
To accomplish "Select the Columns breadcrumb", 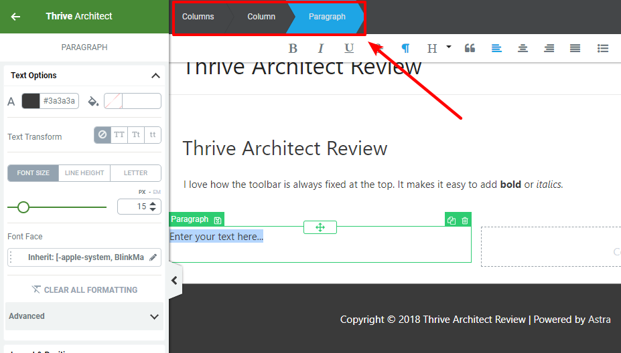I will pos(198,17).
